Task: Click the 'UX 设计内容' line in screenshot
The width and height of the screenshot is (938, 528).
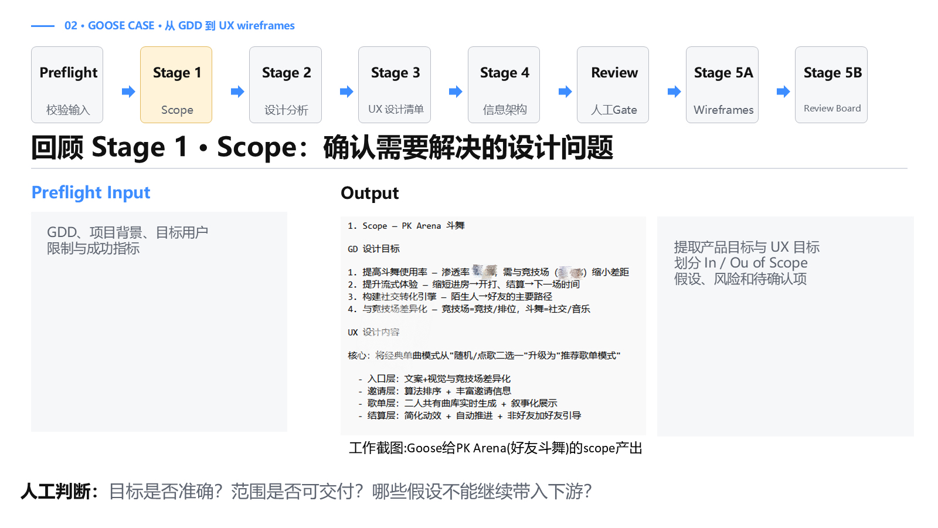Action: (373, 332)
